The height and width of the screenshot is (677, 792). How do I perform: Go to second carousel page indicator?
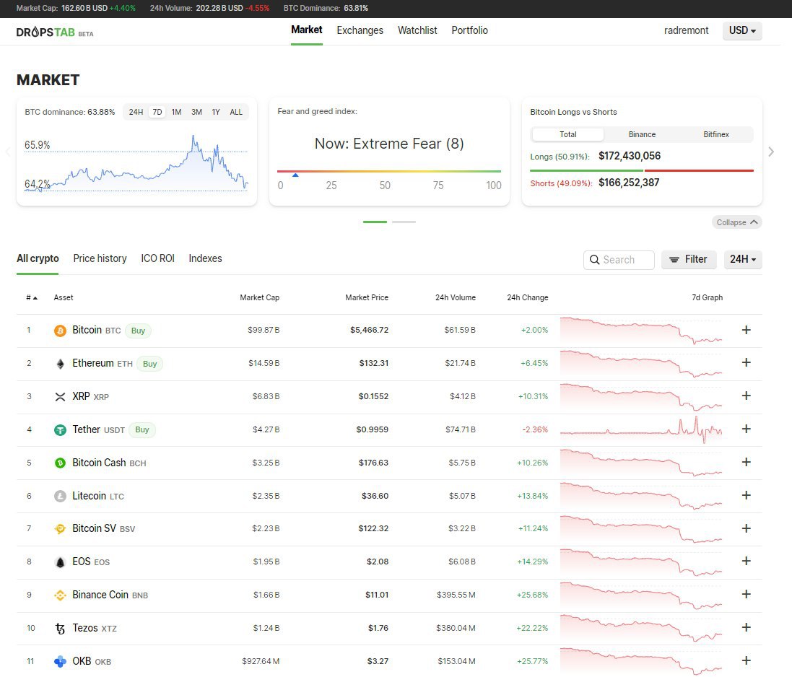[404, 222]
